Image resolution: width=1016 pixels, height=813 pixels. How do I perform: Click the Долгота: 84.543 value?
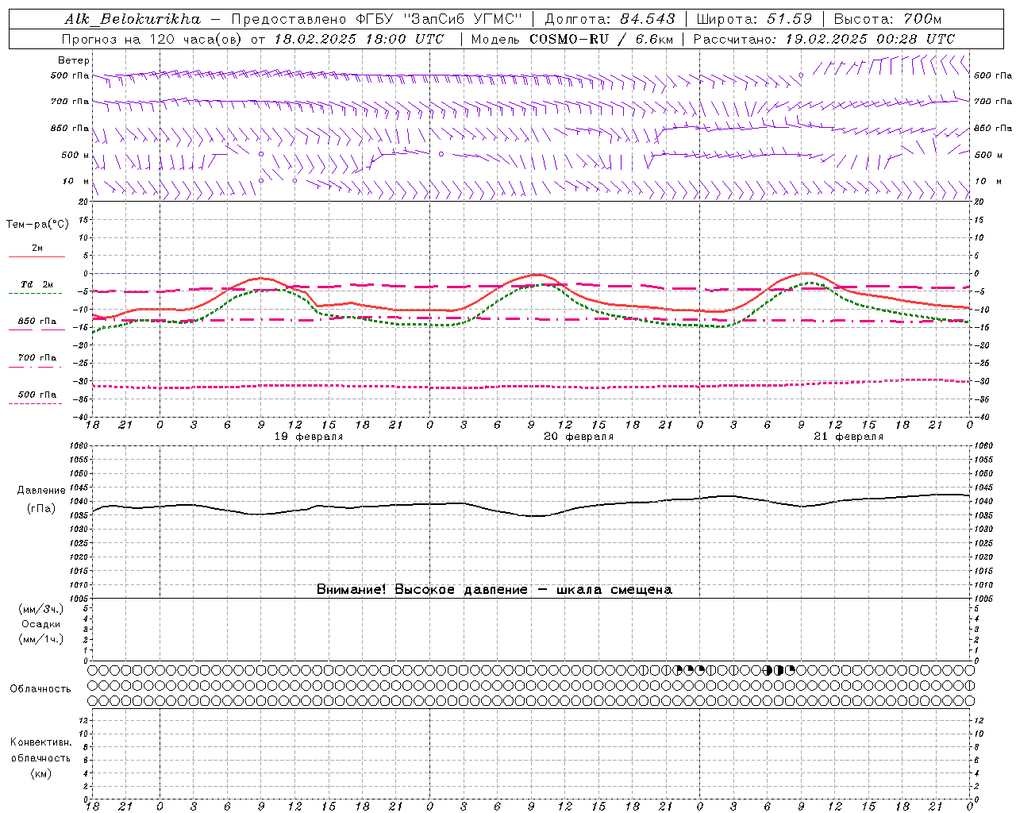click(610, 19)
